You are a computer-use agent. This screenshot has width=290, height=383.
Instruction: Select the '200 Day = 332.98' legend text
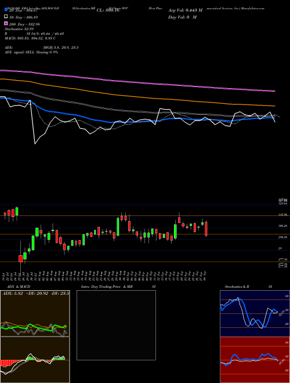point(24,24)
